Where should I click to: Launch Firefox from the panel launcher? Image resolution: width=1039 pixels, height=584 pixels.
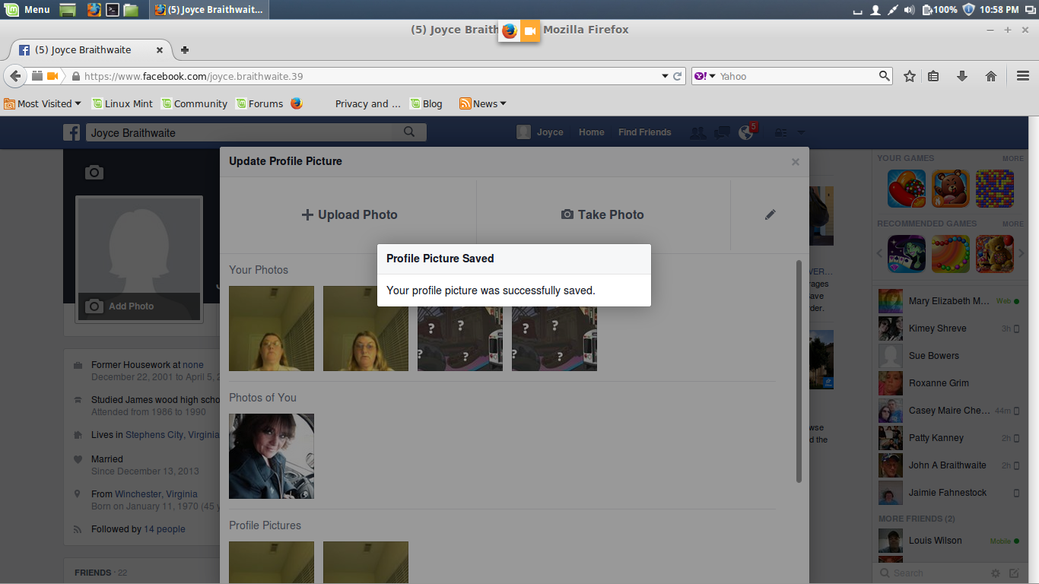94,10
